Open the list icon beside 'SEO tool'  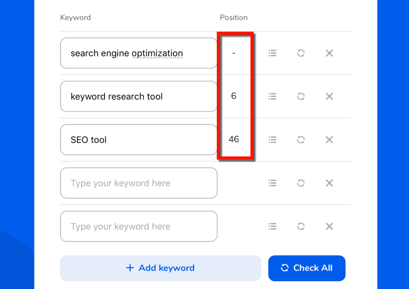coord(272,139)
